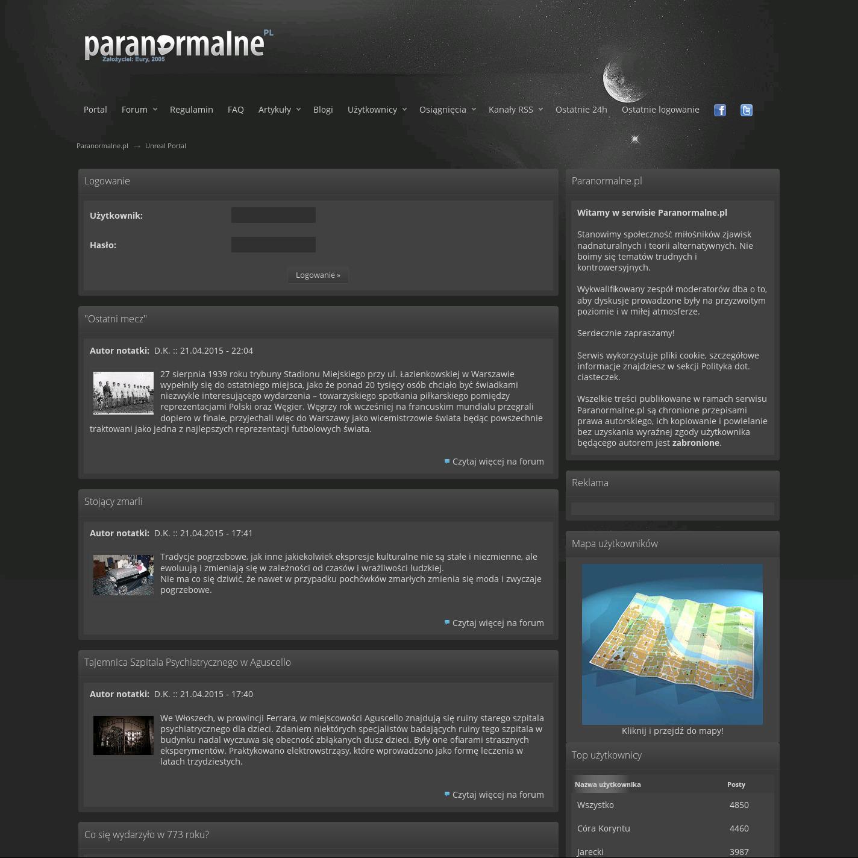Open the Blogi menu item
858x858 pixels.
[323, 110]
